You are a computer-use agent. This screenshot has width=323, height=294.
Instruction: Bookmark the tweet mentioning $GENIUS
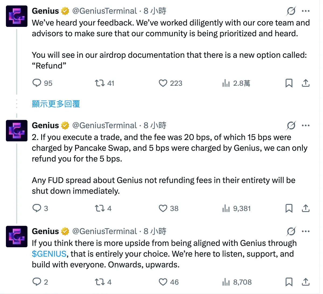point(289,282)
